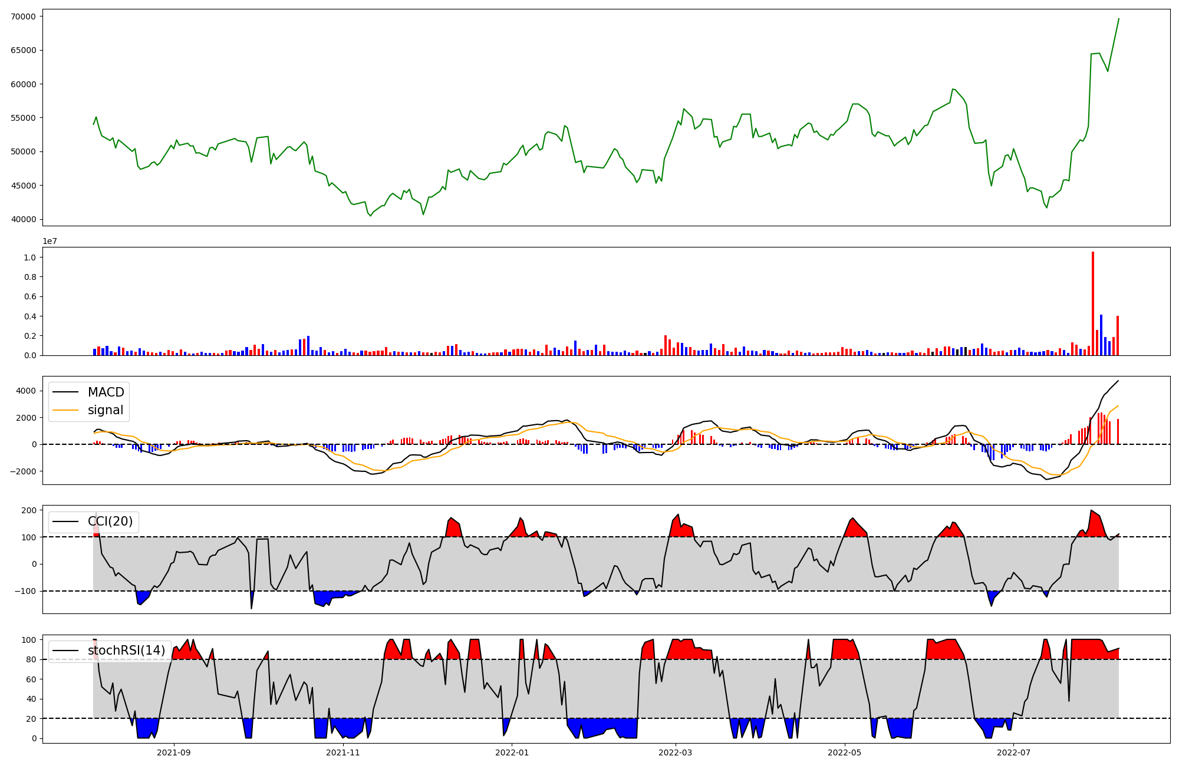Viewport: 1179px width, 766px height.
Task: Click the CCI(20) legend label
Action: click(110, 521)
